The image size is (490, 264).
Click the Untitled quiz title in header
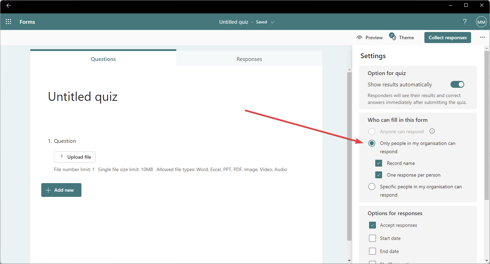[234, 22]
